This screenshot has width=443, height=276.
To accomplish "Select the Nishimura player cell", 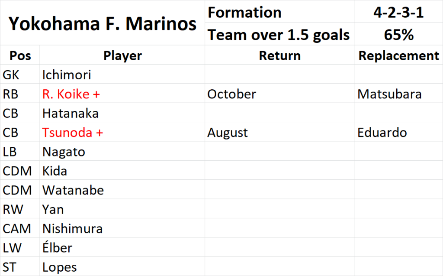I will tap(122, 228).
